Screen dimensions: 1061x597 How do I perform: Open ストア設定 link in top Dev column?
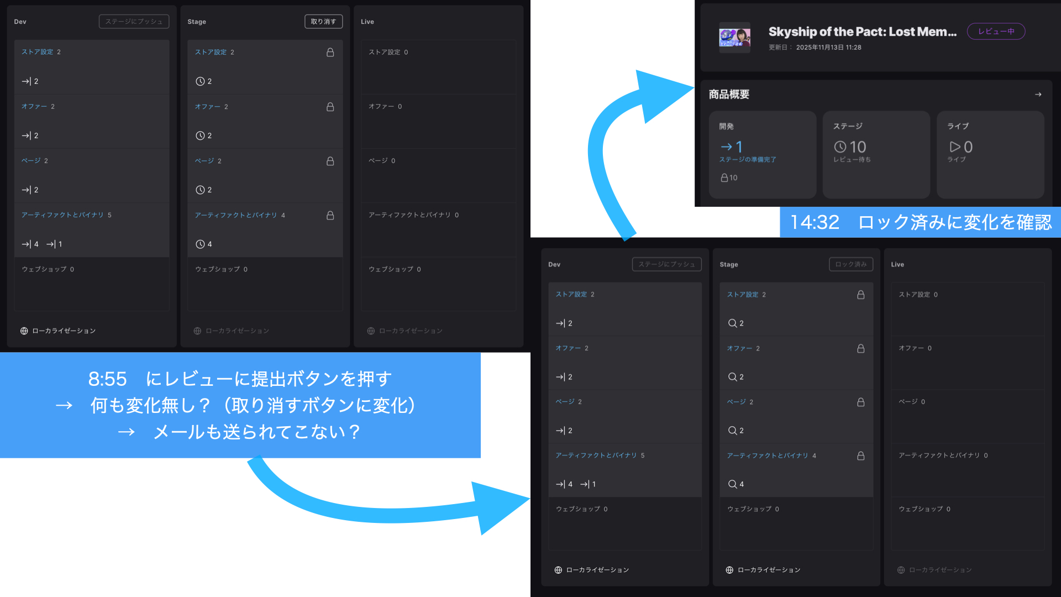(x=38, y=52)
